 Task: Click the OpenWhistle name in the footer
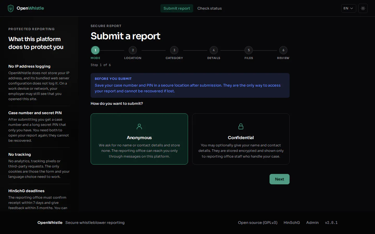(50, 223)
